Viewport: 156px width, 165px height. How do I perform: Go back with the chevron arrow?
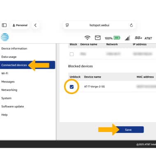[x=35, y=25]
